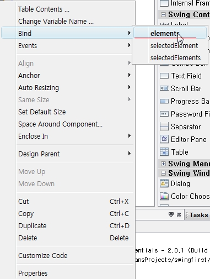Select the Editor Pane palette icon

click(164, 139)
